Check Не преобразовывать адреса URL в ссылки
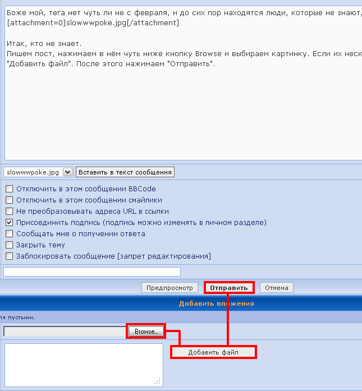The image size is (362, 391). pos(9,211)
